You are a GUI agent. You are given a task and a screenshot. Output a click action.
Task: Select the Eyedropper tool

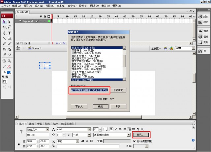click(x=4, y=55)
